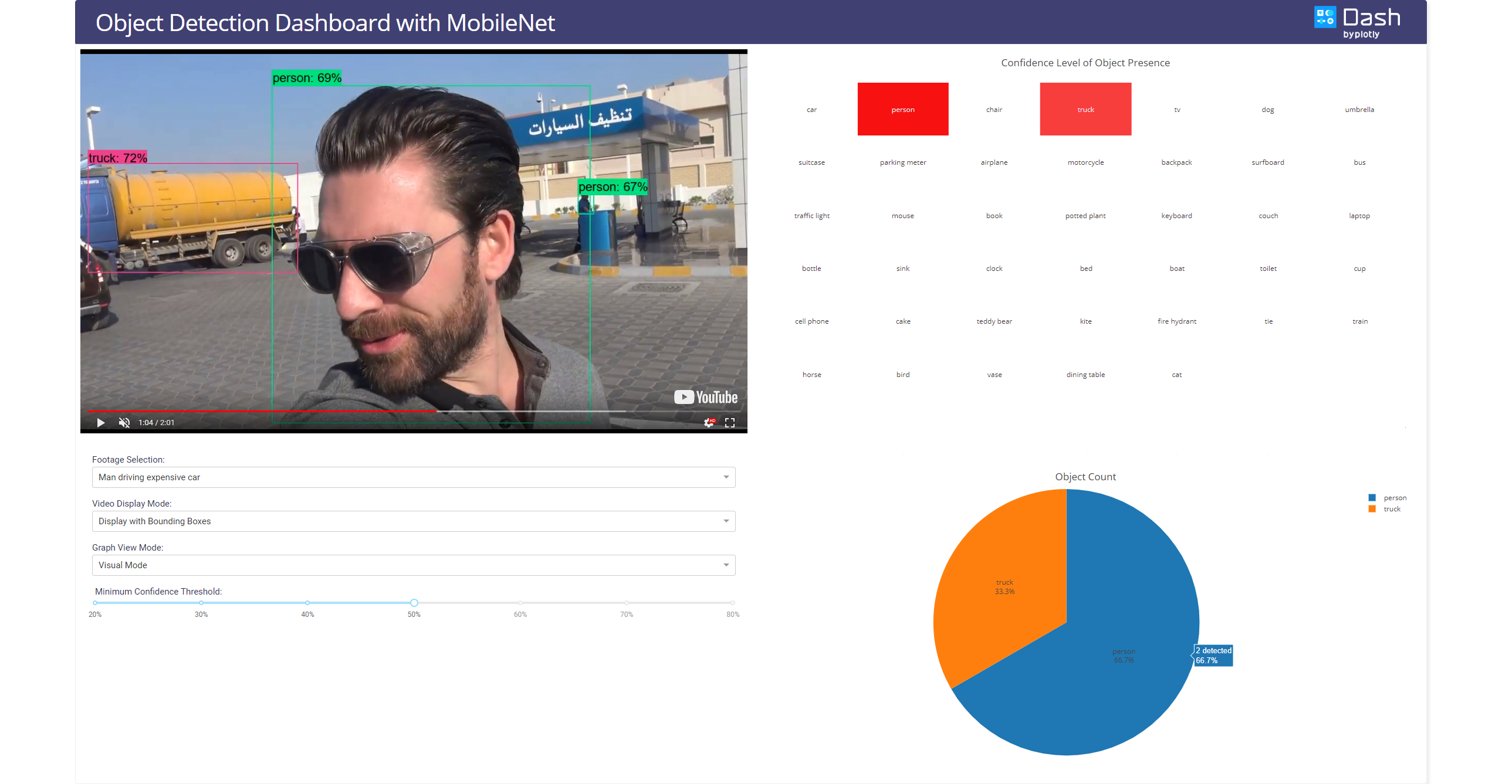Set the minimum confidence to 30%
Viewport: 1502px width, 784px height.
201,603
